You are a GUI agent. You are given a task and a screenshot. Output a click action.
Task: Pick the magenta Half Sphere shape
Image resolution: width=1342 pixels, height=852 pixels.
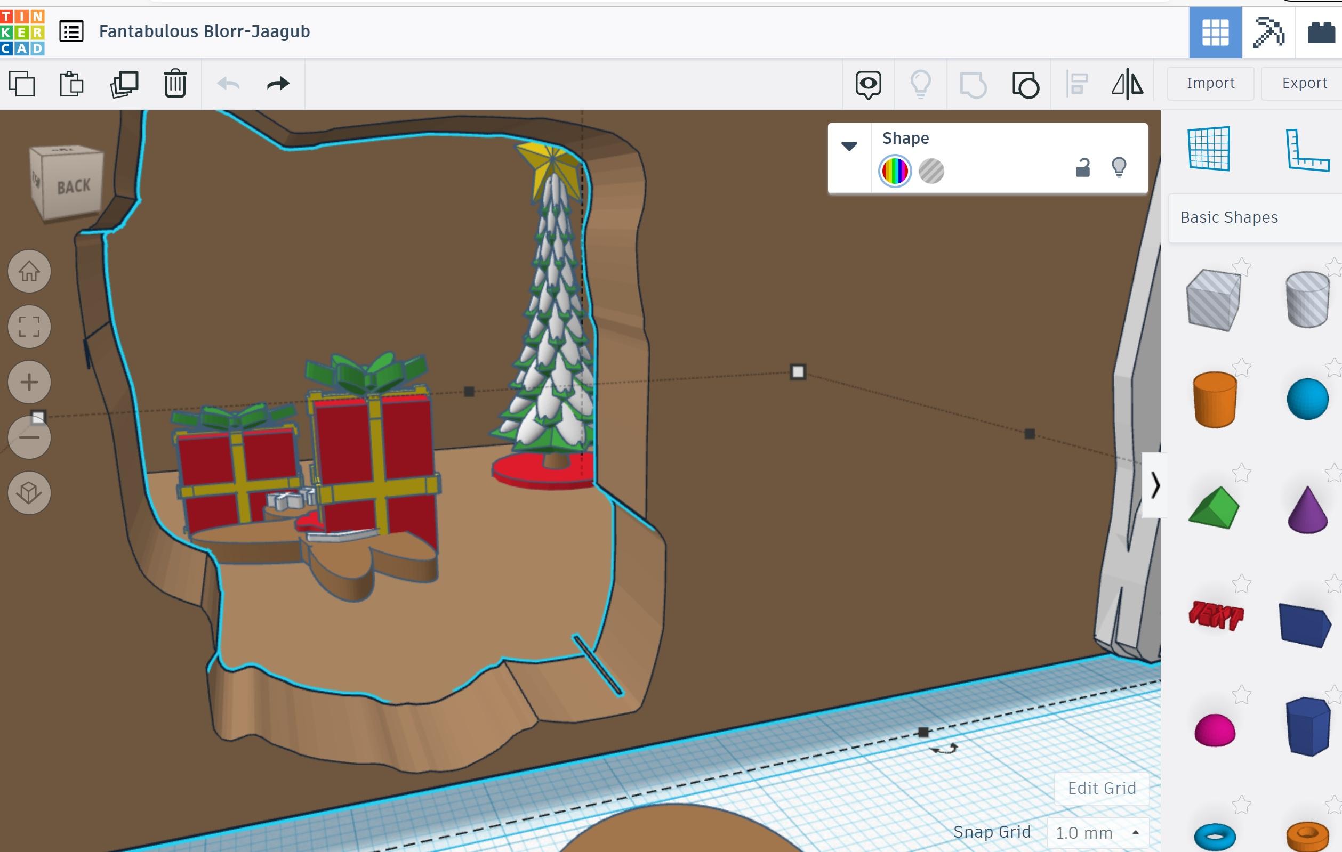1215,730
